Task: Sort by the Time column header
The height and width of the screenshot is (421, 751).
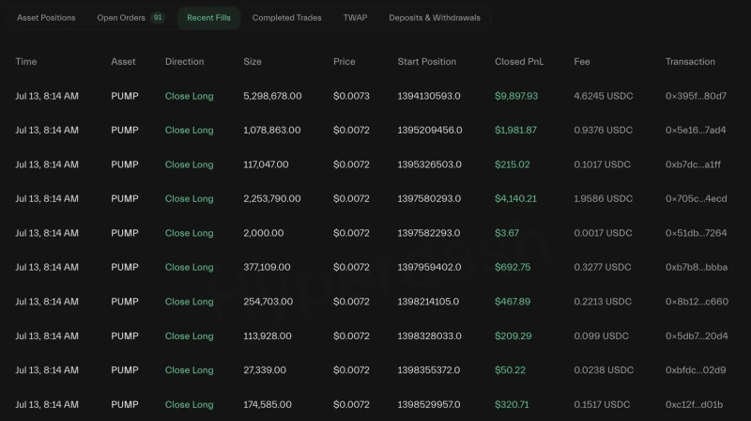Action: point(26,62)
